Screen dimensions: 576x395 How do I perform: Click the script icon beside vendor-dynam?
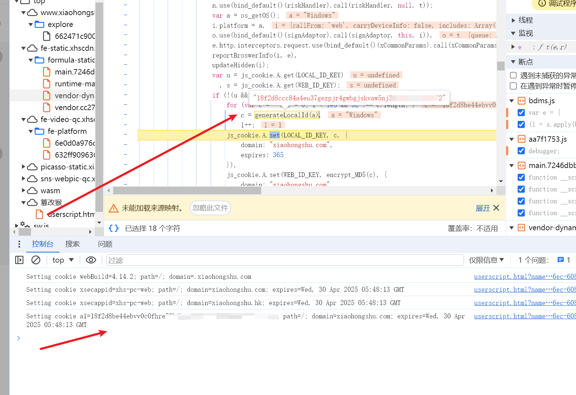[x=522, y=228]
